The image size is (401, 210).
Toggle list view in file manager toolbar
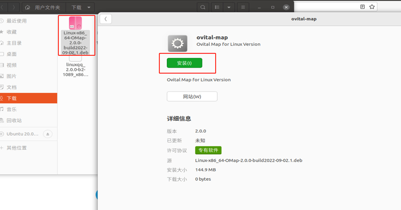(216, 7)
